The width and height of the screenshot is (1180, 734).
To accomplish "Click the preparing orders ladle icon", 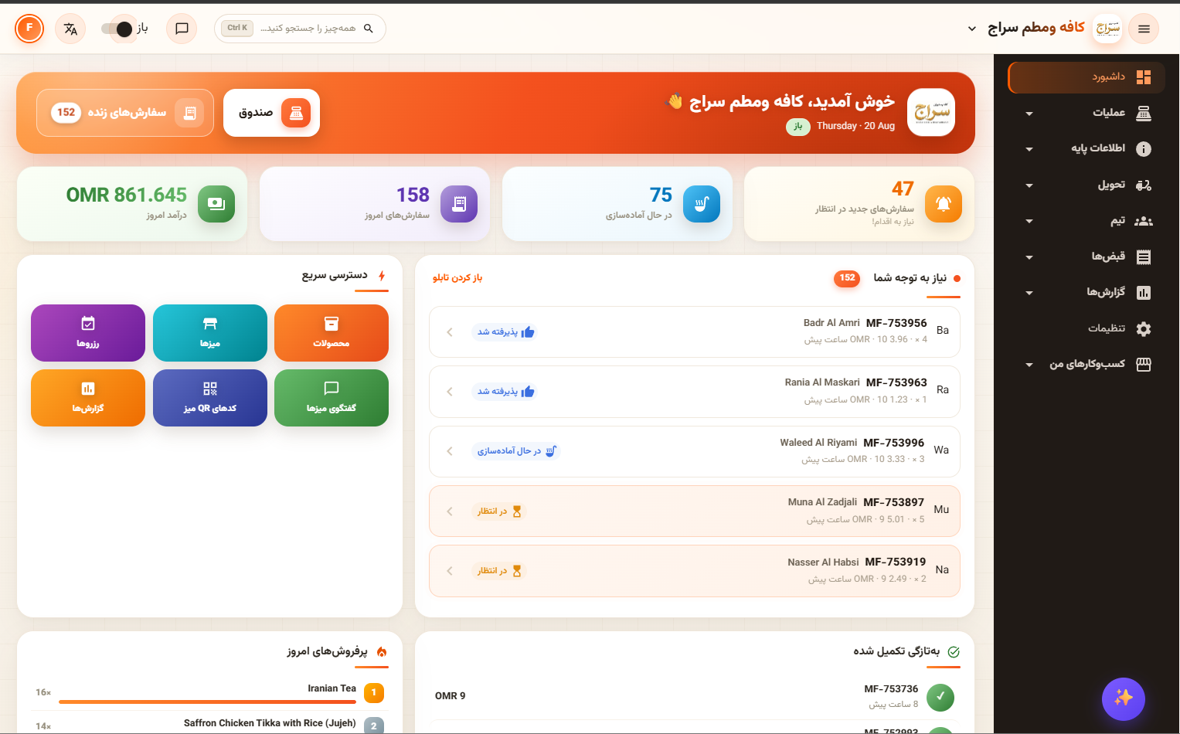I will click(702, 204).
